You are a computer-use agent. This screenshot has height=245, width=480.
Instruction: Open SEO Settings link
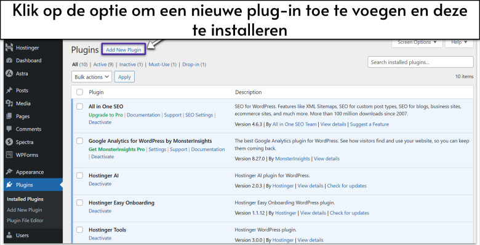coord(199,115)
